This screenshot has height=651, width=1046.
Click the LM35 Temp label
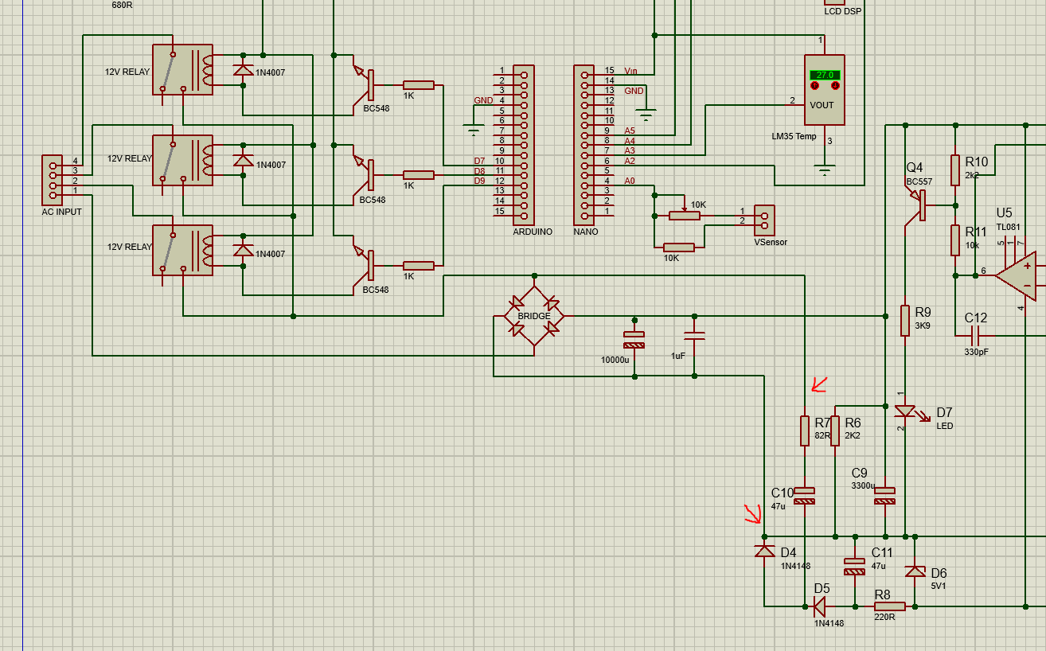point(794,136)
